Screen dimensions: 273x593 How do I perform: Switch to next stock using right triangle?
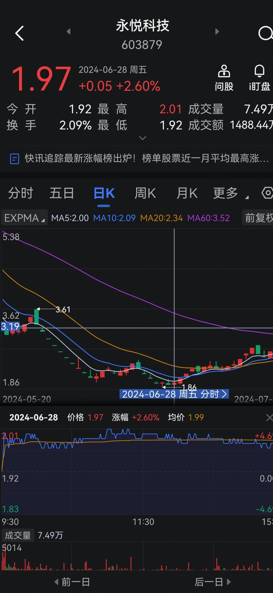[217, 31]
